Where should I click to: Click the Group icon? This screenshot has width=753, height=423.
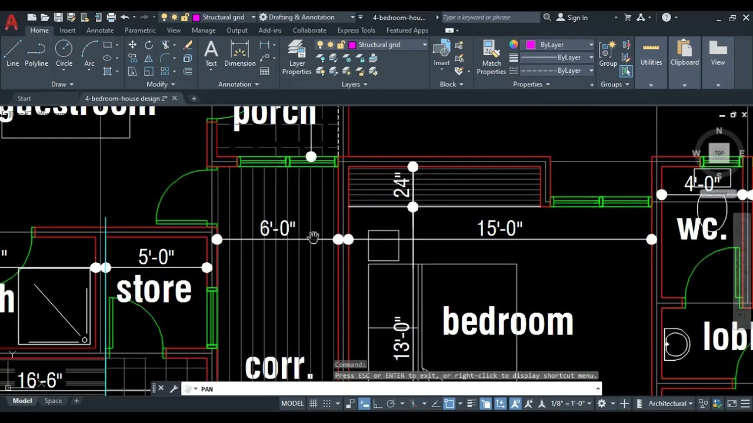[608, 53]
